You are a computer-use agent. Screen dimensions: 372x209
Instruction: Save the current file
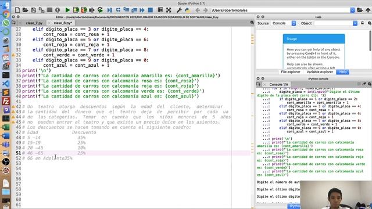(34, 10)
